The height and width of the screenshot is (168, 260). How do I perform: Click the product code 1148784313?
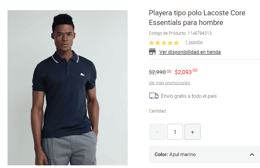coord(199,33)
